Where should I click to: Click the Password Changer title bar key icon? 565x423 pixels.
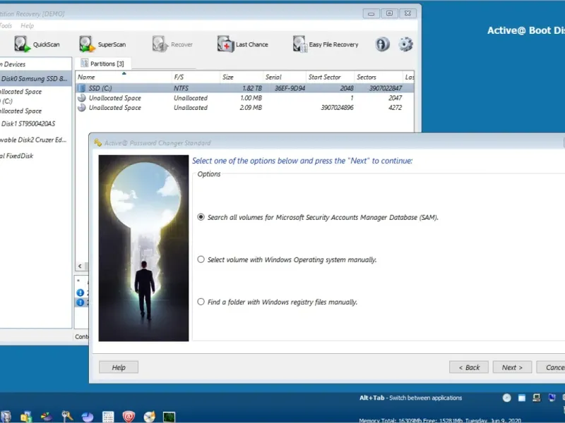[97, 142]
